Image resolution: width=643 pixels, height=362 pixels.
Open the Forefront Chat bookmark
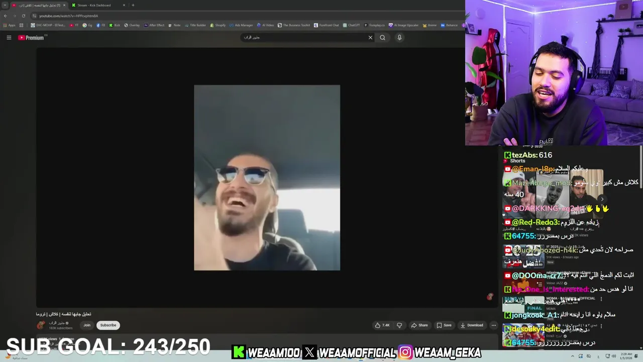coord(327,25)
